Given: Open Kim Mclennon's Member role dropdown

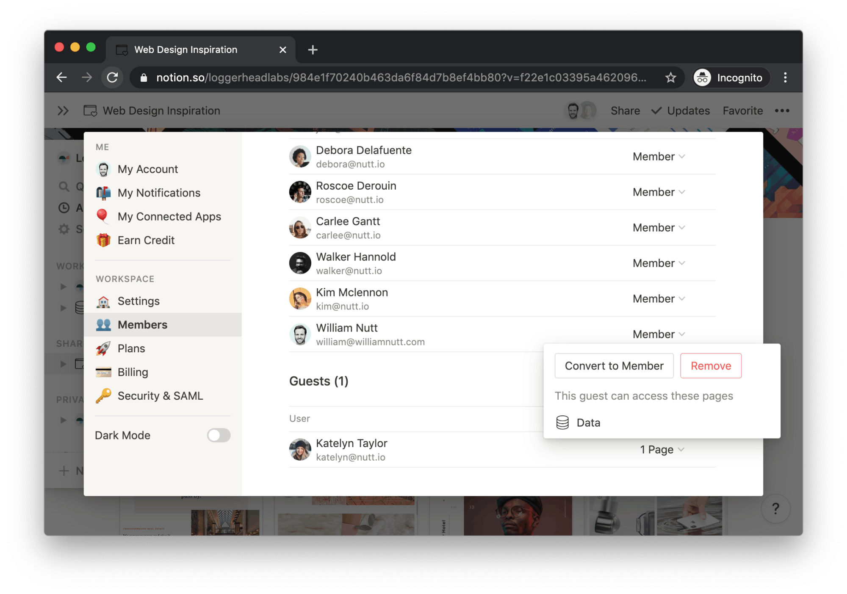Looking at the screenshot, I should pyautogui.click(x=659, y=299).
